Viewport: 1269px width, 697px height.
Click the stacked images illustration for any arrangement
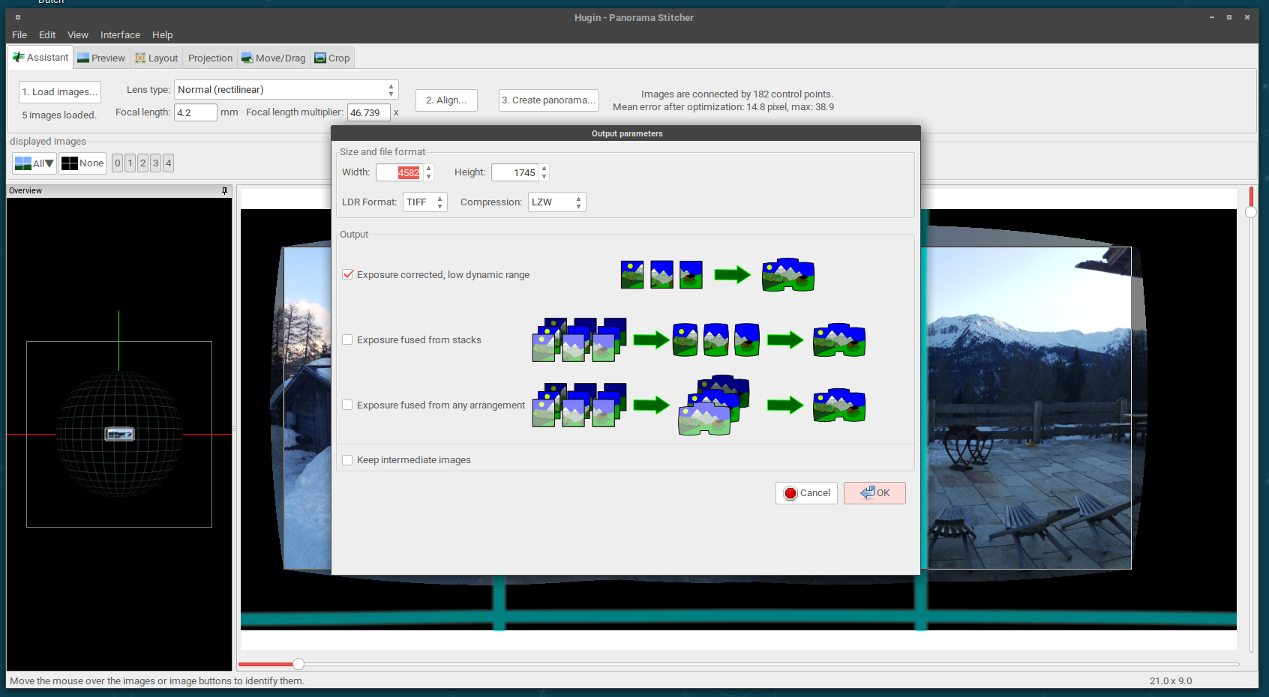click(x=579, y=405)
